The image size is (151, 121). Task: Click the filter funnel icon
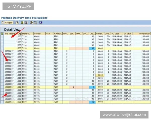[17, 23]
